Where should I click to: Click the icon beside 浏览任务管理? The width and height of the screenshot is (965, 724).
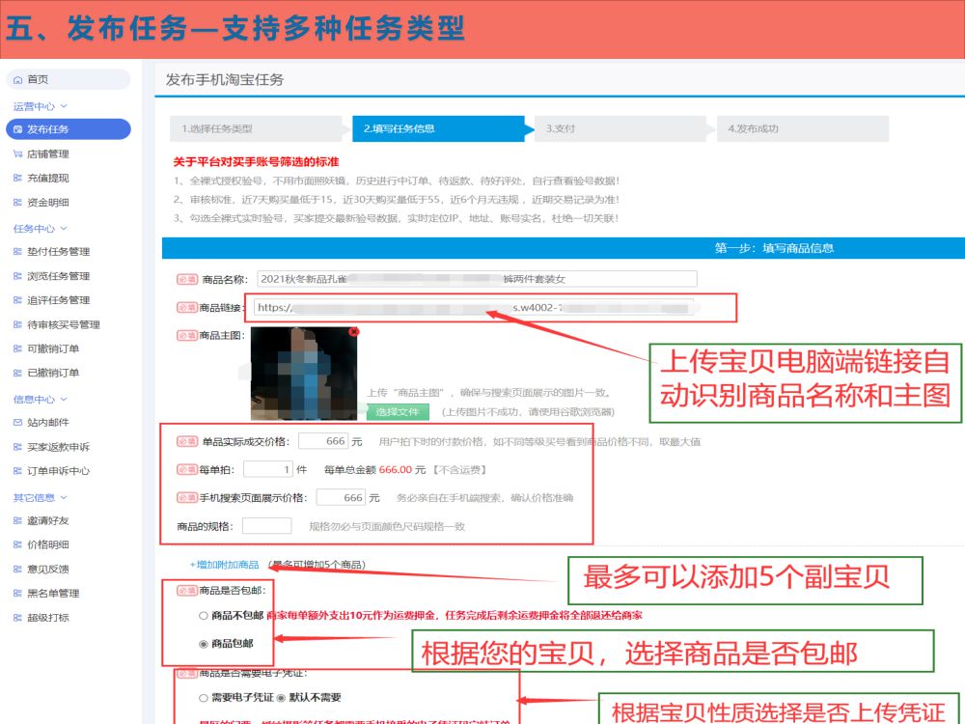coord(17,276)
